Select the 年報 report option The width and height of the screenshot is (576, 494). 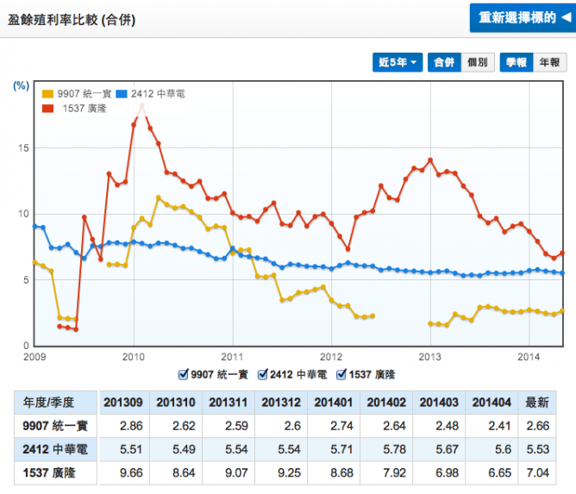click(548, 63)
